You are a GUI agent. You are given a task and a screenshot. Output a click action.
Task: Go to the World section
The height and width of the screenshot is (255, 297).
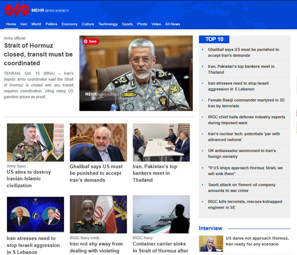click(36, 24)
